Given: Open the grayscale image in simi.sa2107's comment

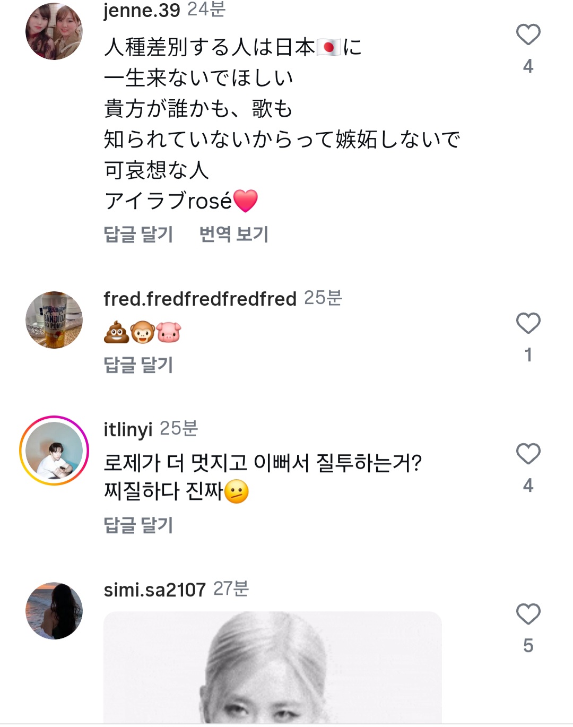Looking at the screenshot, I should (273, 668).
